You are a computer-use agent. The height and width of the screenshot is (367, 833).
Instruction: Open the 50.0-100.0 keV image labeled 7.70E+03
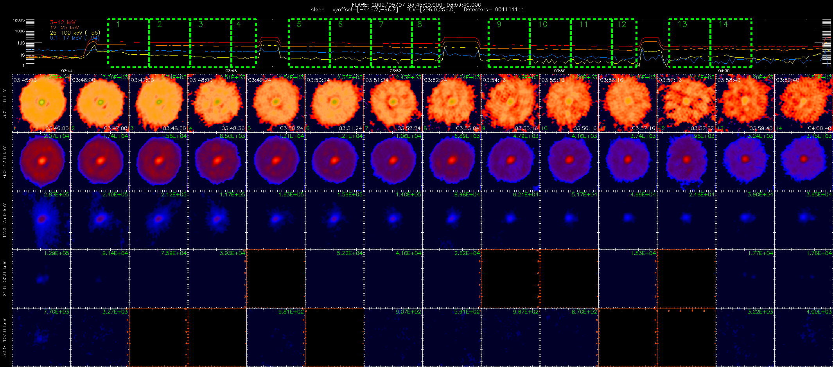click(x=41, y=337)
